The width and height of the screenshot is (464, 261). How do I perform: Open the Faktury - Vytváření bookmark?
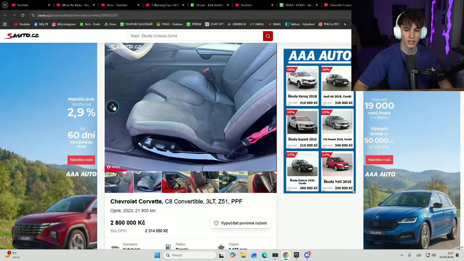coord(300,24)
